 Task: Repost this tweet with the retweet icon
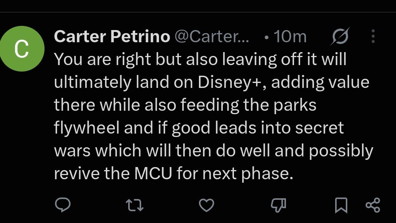135,205
